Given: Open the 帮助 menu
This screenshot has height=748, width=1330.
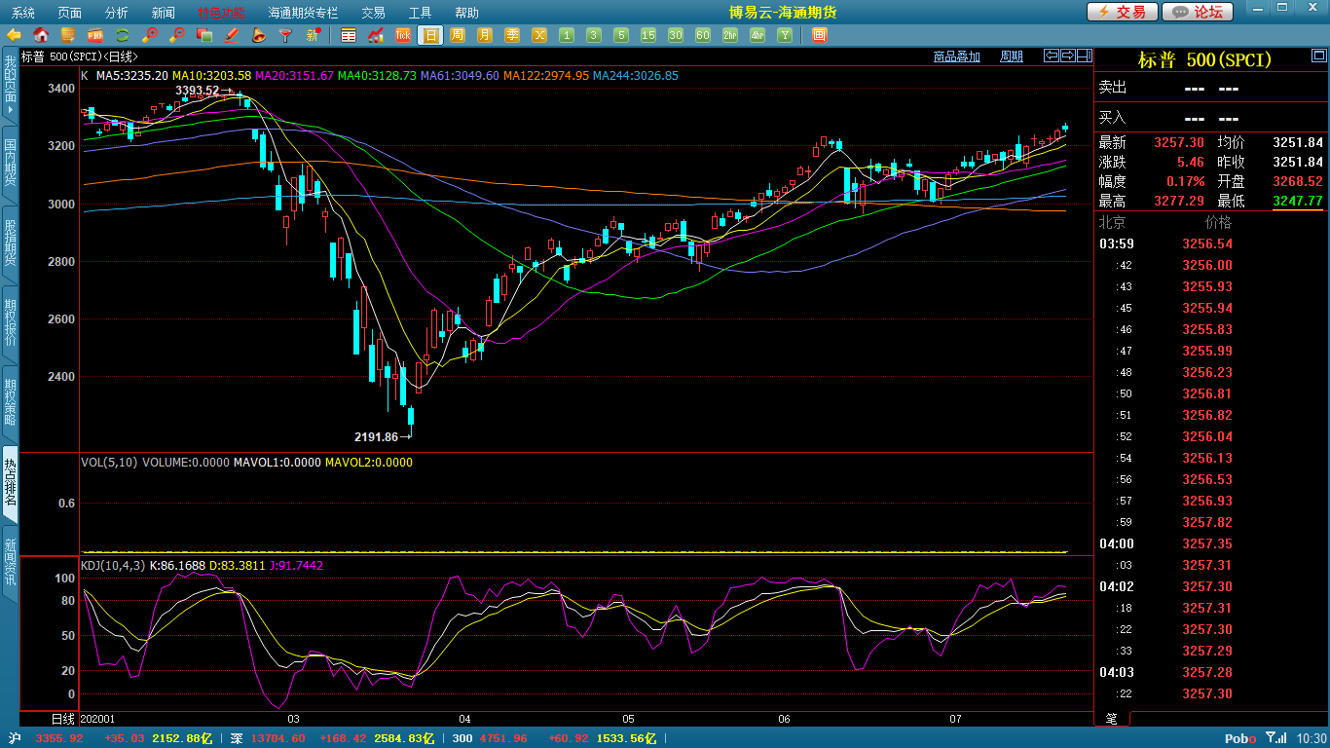Looking at the screenshot, I should 466,13.
